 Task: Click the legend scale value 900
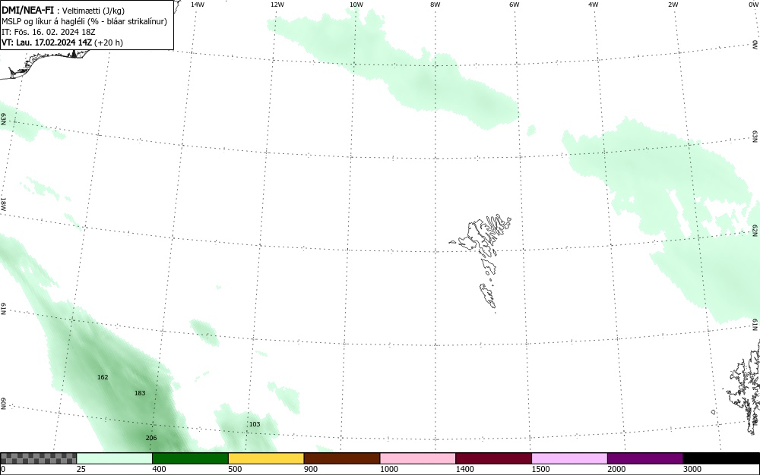[x=311, y=469]
